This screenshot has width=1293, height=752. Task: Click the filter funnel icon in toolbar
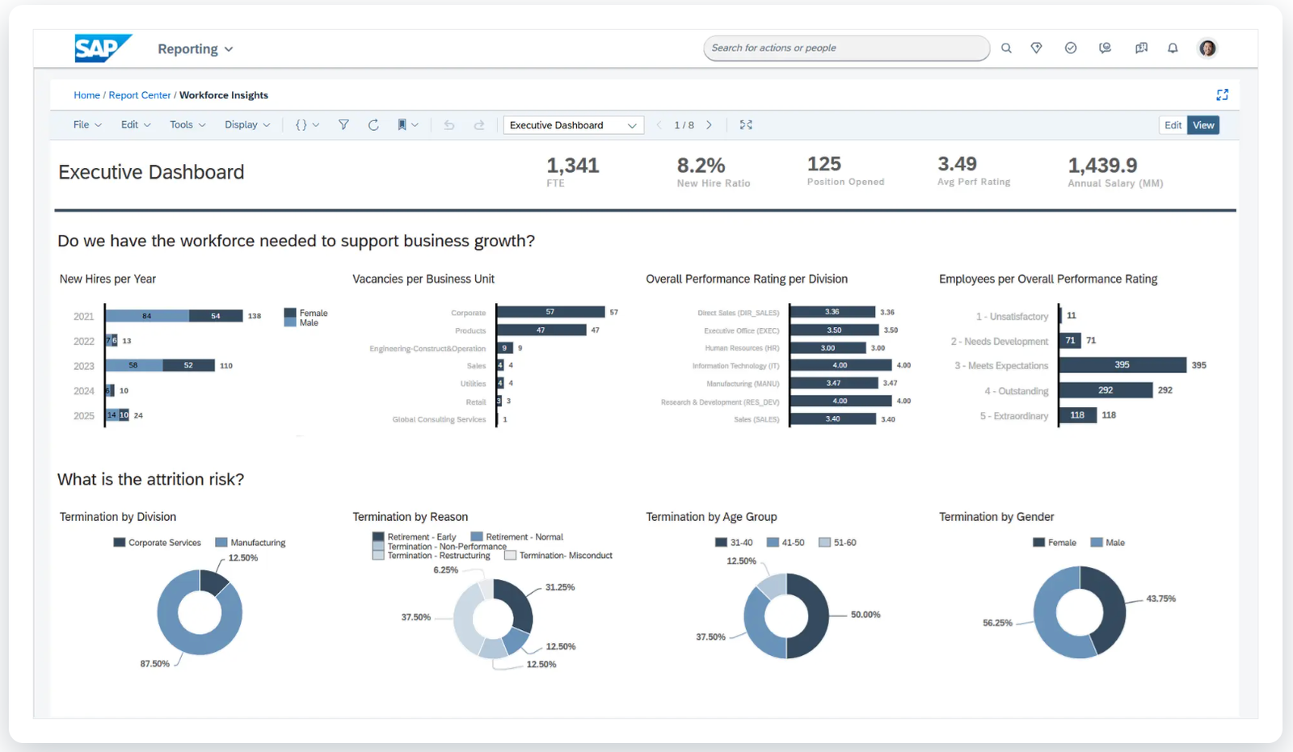(343, 125)
